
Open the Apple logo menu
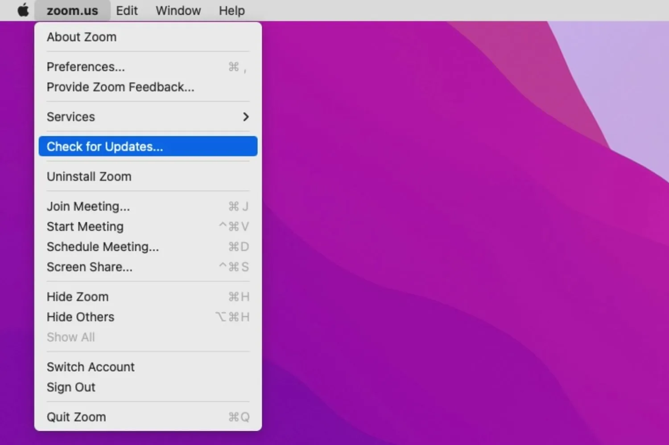pos(23,10)
